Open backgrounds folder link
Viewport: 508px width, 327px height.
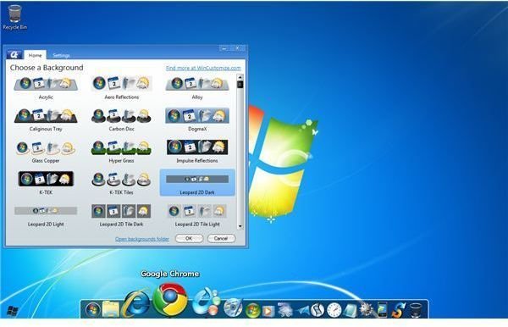tap(142, 239)
